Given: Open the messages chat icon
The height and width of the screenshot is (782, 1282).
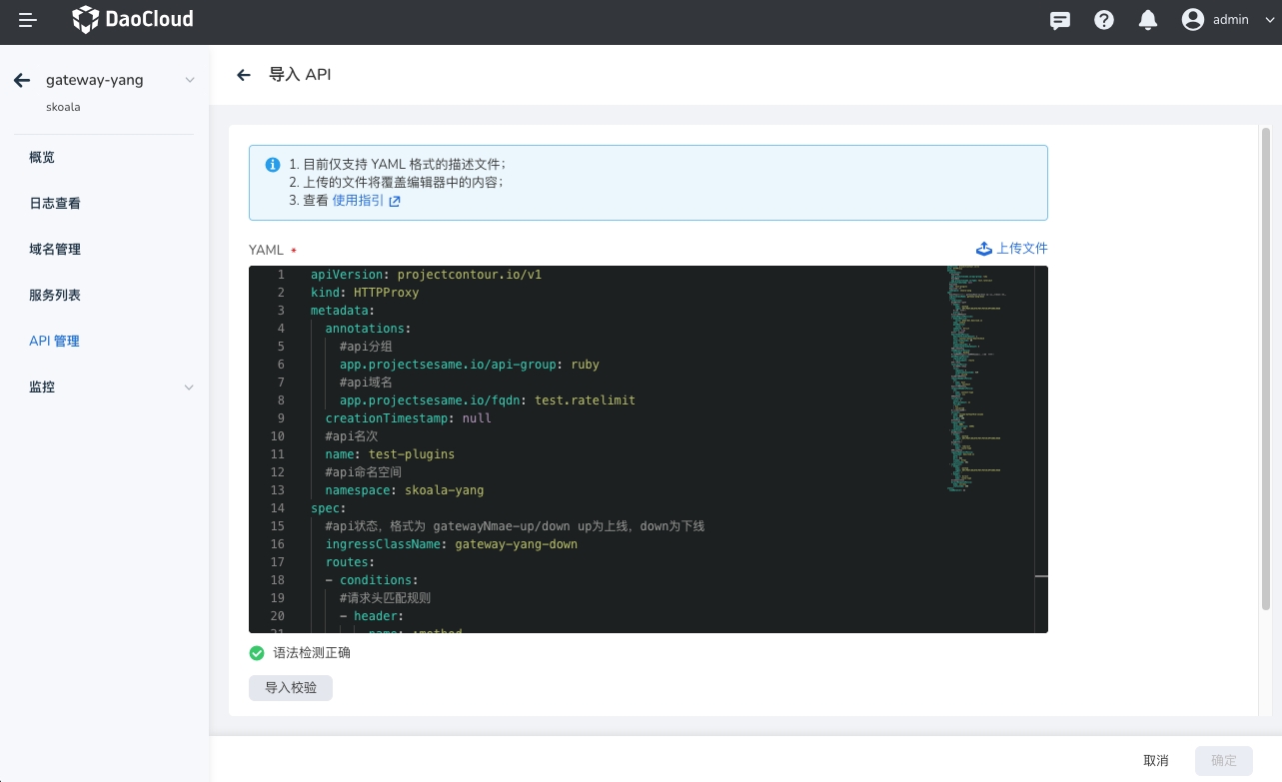Looking at the screenshot, I should pos(1060,20).
